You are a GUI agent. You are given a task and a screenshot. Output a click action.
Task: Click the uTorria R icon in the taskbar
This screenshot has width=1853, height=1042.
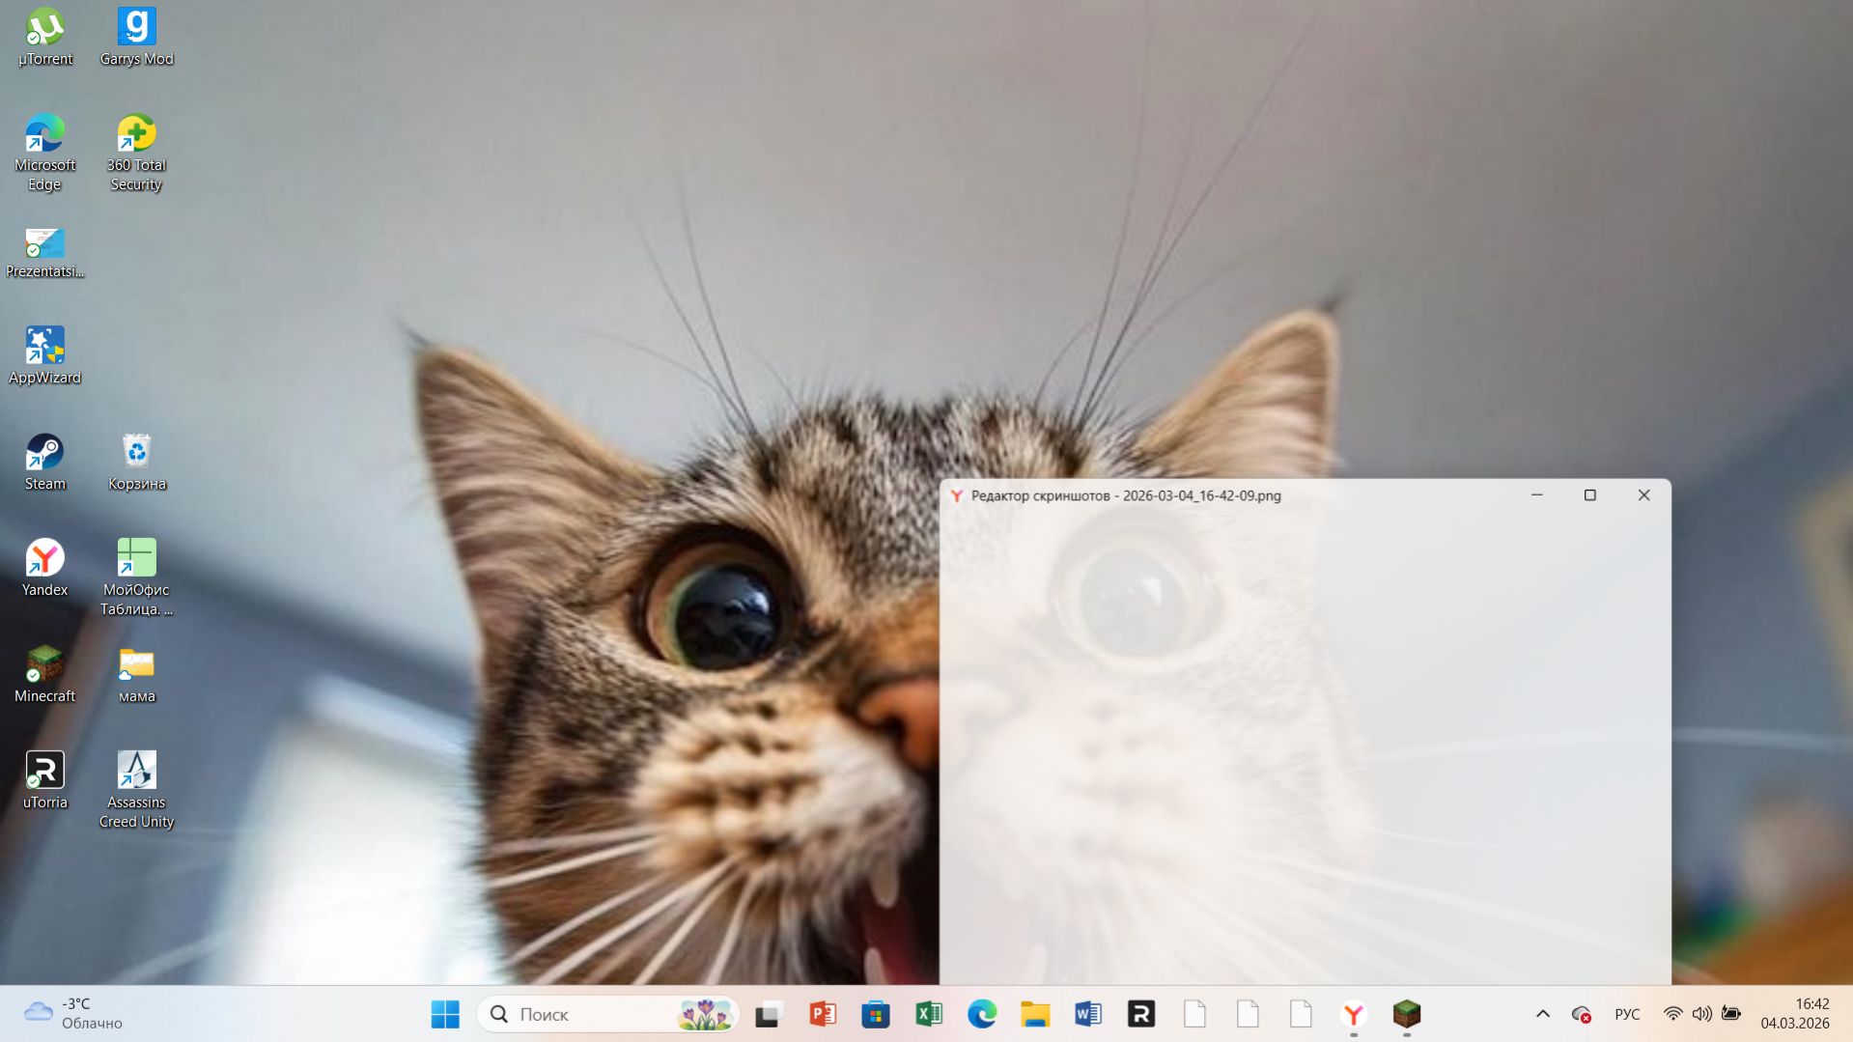[1141, 1014]
